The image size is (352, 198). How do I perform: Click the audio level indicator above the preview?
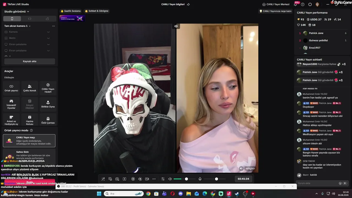point(176,26)
